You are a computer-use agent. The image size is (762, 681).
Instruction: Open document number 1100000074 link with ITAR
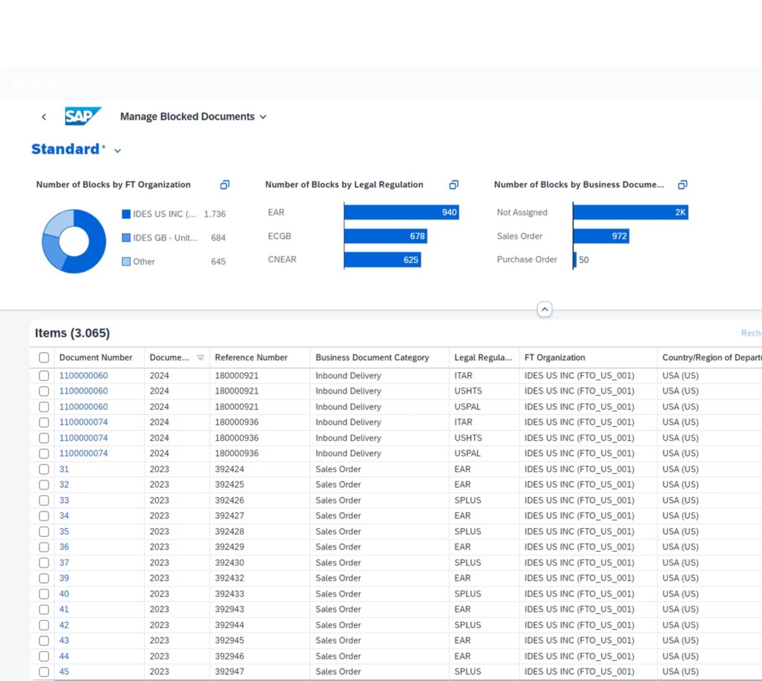(x=84, y=422)
